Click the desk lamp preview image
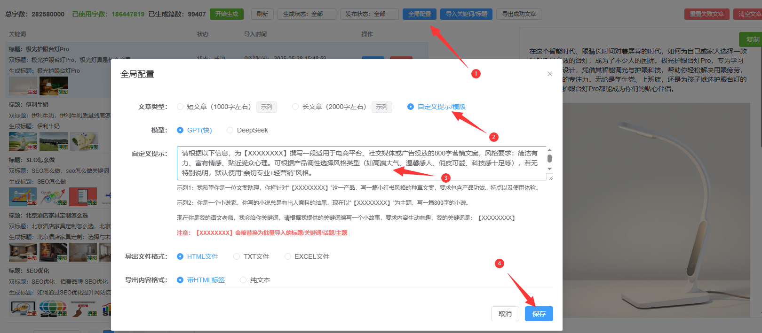The height and width of the screenshot is (333, 762). coord(656,210)
